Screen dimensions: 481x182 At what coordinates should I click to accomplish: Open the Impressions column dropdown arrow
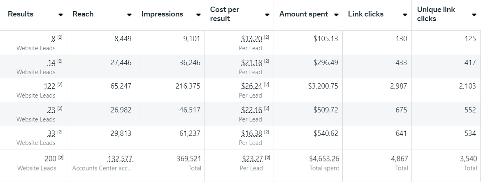[198, 15]
